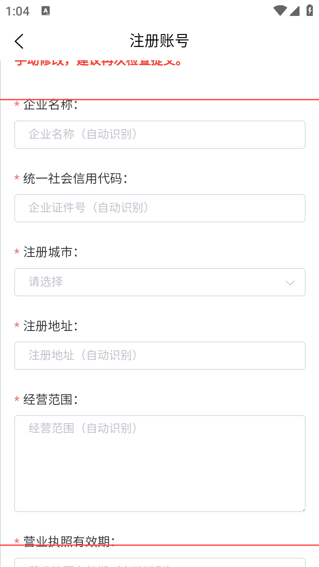This screenshot has height=567, width=319.
Task: Click the 经营范围 text area resize handle
Action: point(303,509)
